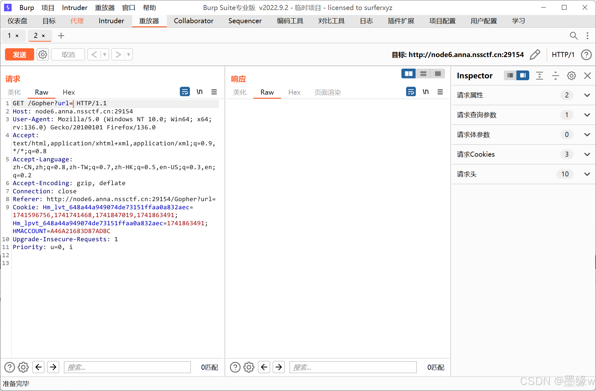Open previous history dropdown arrow

click(105, 55)
